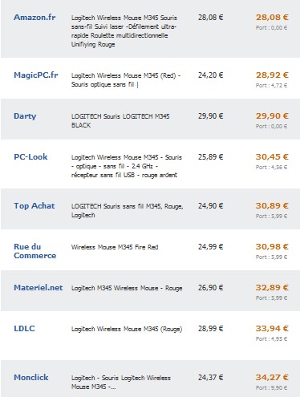The height and width of the screenshot is (397, 300).
Task: Click Monclick total price 34,27 €
Action: [x=272, y=378]
